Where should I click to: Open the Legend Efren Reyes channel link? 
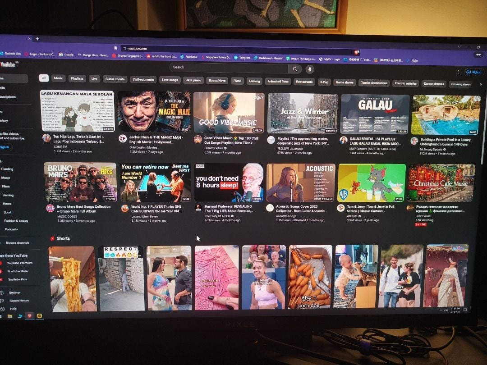tap(145, 216)
